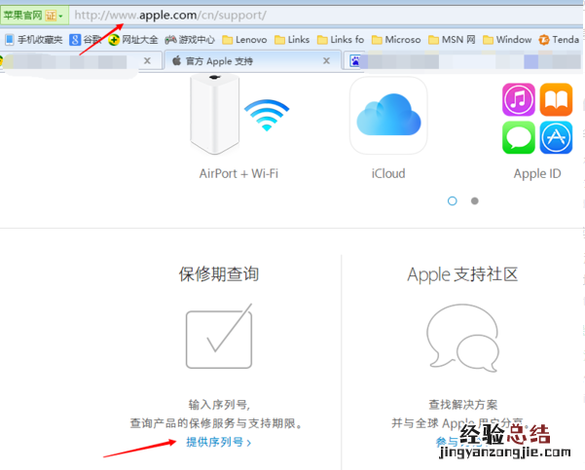Open the 'Links fo' bookmarks folder

coord(341,40)
